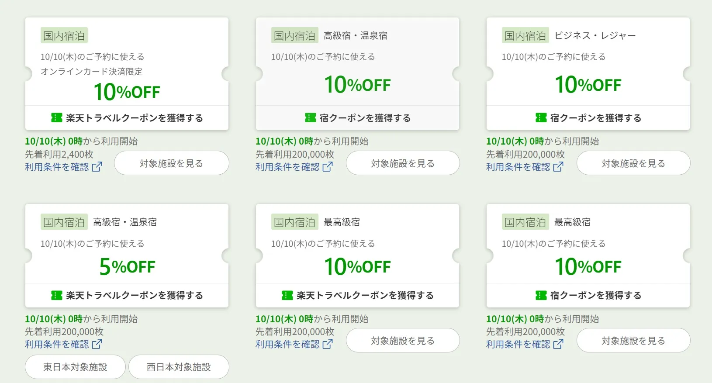Open 利用条件を確認 for the 5%OFF coupon
The width and height of the screenshot is (712, 383).
click(63, 344)
